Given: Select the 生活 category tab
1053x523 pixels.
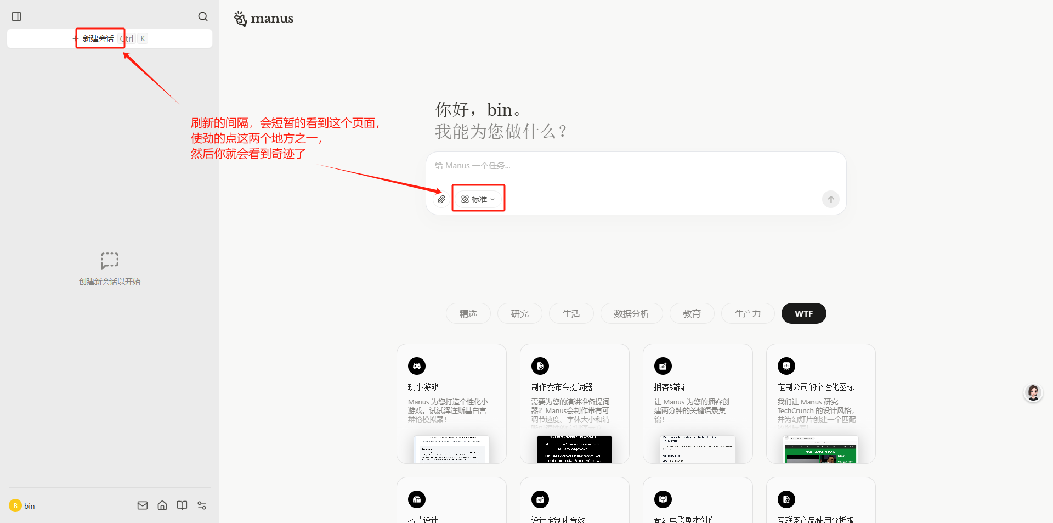Looking at the screenshot, I should pyautogui.click(x=571, y=313).
